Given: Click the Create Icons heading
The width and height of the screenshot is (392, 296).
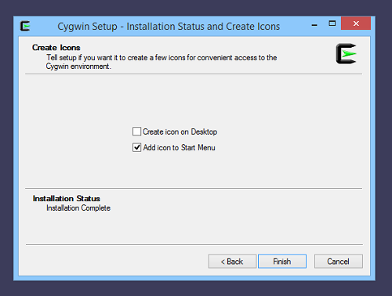Looking at the screenshot, I should [56, 48].
